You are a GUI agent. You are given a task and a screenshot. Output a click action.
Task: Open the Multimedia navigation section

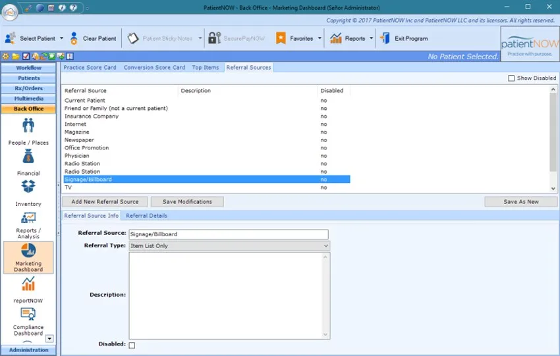[28, 99]
